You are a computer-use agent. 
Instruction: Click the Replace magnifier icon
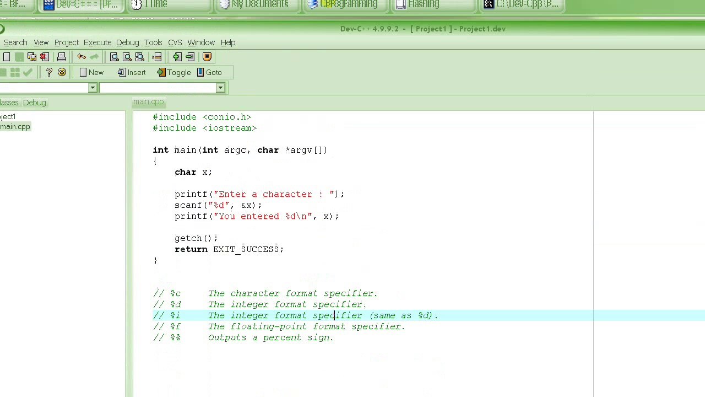(x=127, y=57)
